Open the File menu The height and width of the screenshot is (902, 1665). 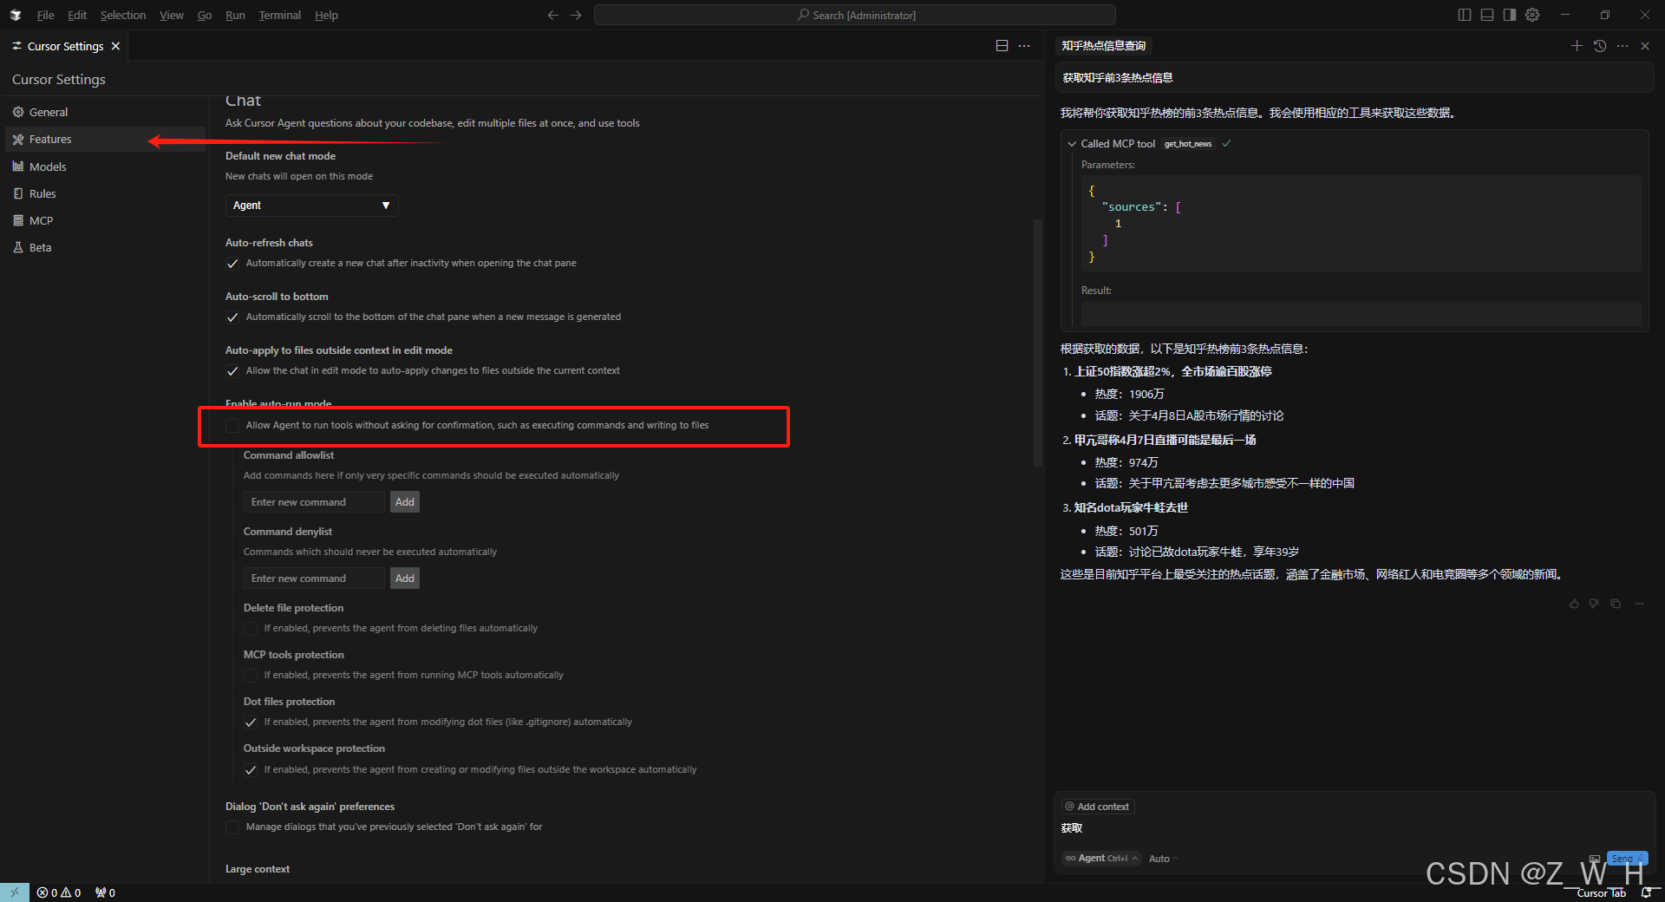click(45, 15)
